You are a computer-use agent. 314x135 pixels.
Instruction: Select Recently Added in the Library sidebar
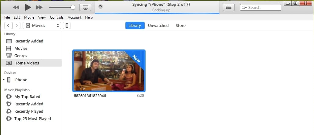(31, 41)
